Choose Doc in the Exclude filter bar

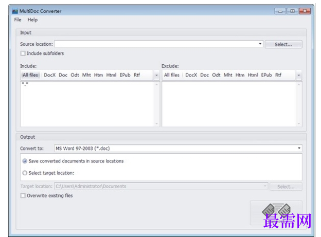point(204,75)
